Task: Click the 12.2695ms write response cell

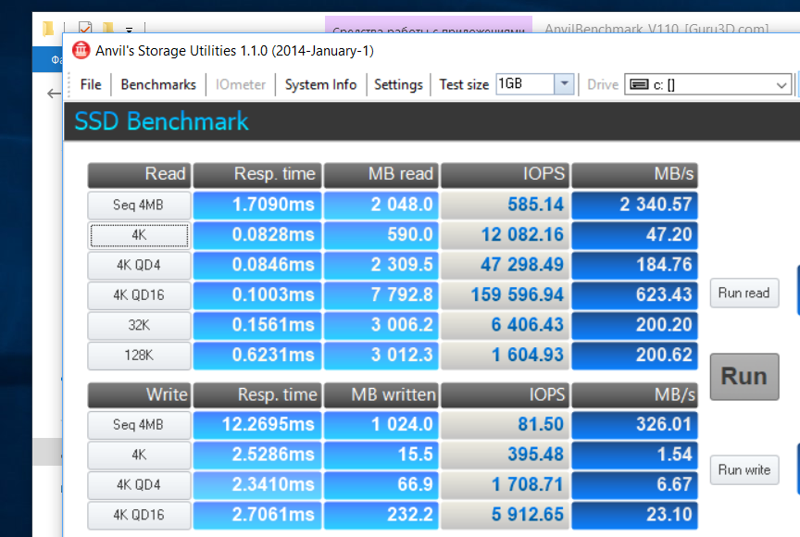Action: coord(257,425)
